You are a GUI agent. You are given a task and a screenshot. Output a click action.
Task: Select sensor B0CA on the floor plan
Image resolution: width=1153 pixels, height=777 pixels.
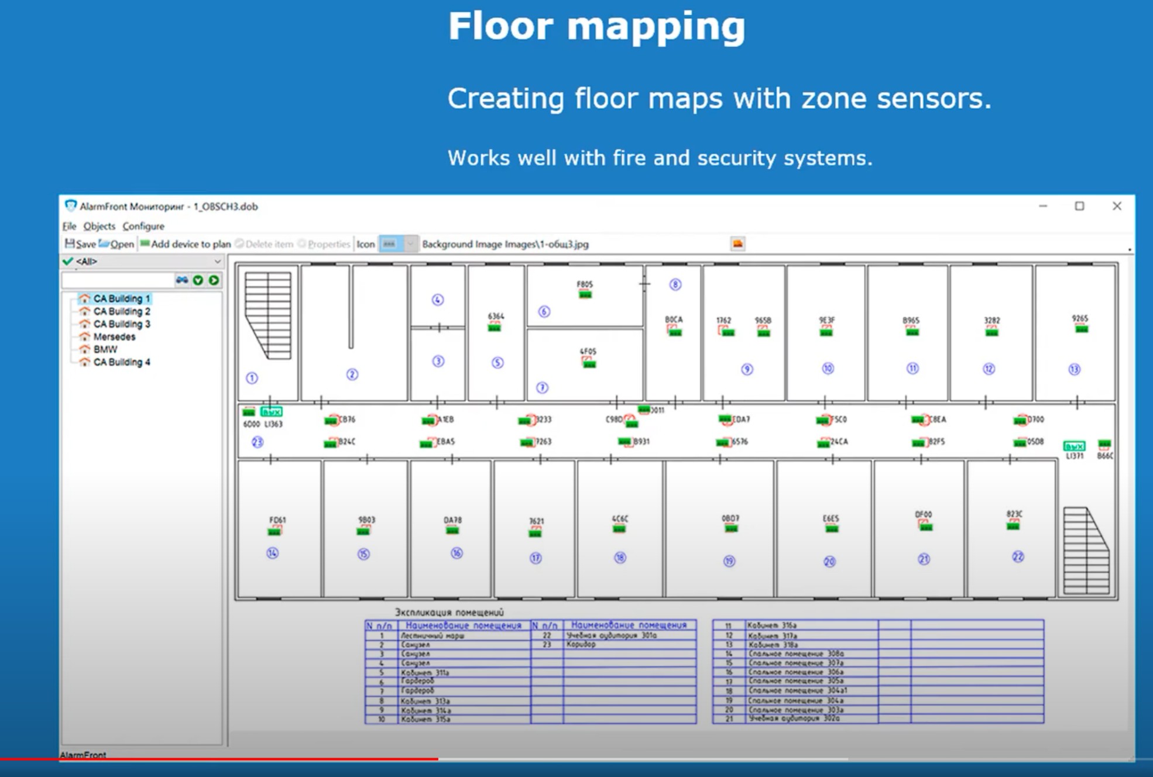click(x=674, y=331)
